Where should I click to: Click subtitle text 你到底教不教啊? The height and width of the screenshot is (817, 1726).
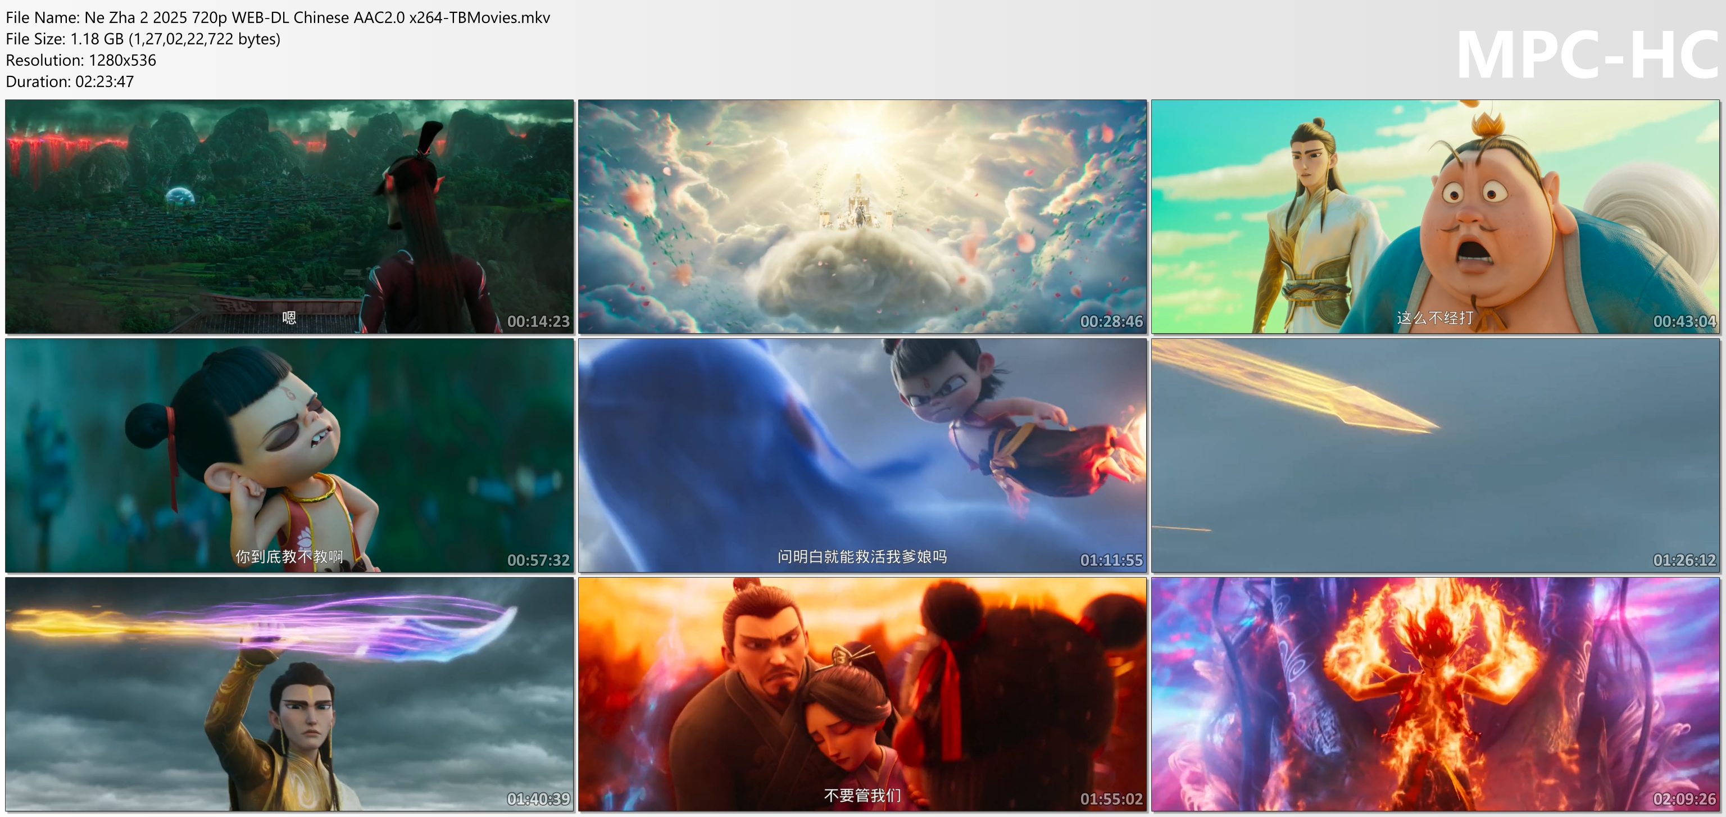click(x=289, y=556)
